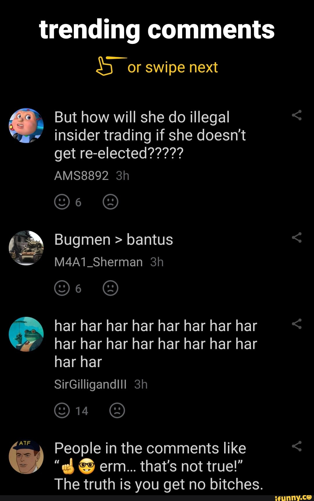
Task: Open the ATF cap user avatar
Action: [26, 457]
